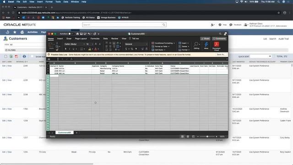Open the Font size dropdown in Excel
Viewport: 293px width, 165px height.
click(92, 44)
